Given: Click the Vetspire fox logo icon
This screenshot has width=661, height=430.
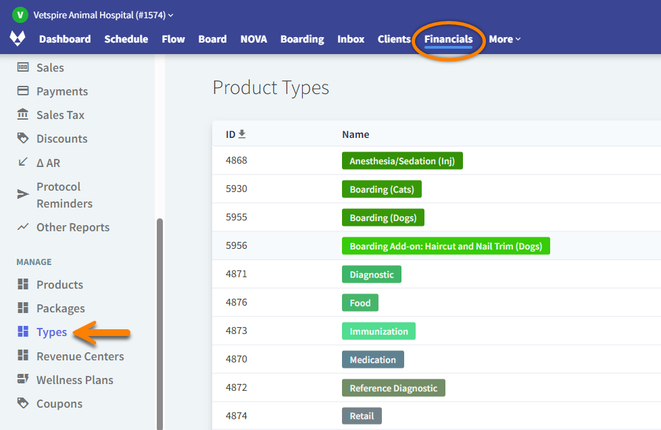Looking at the screenshot, I should click(x=18, y=39).
